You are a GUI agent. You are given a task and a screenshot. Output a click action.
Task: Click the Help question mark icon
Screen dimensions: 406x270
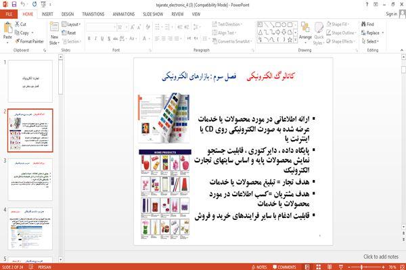pyautogui.click(x=367, y=5)
